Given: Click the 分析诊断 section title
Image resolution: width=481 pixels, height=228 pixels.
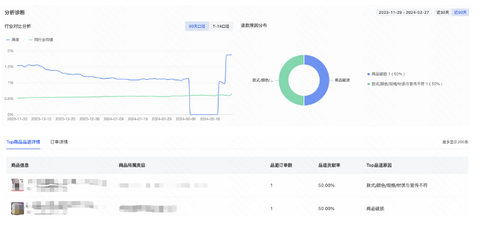Looking at the screenshot, I should click(x=15, y=12).
